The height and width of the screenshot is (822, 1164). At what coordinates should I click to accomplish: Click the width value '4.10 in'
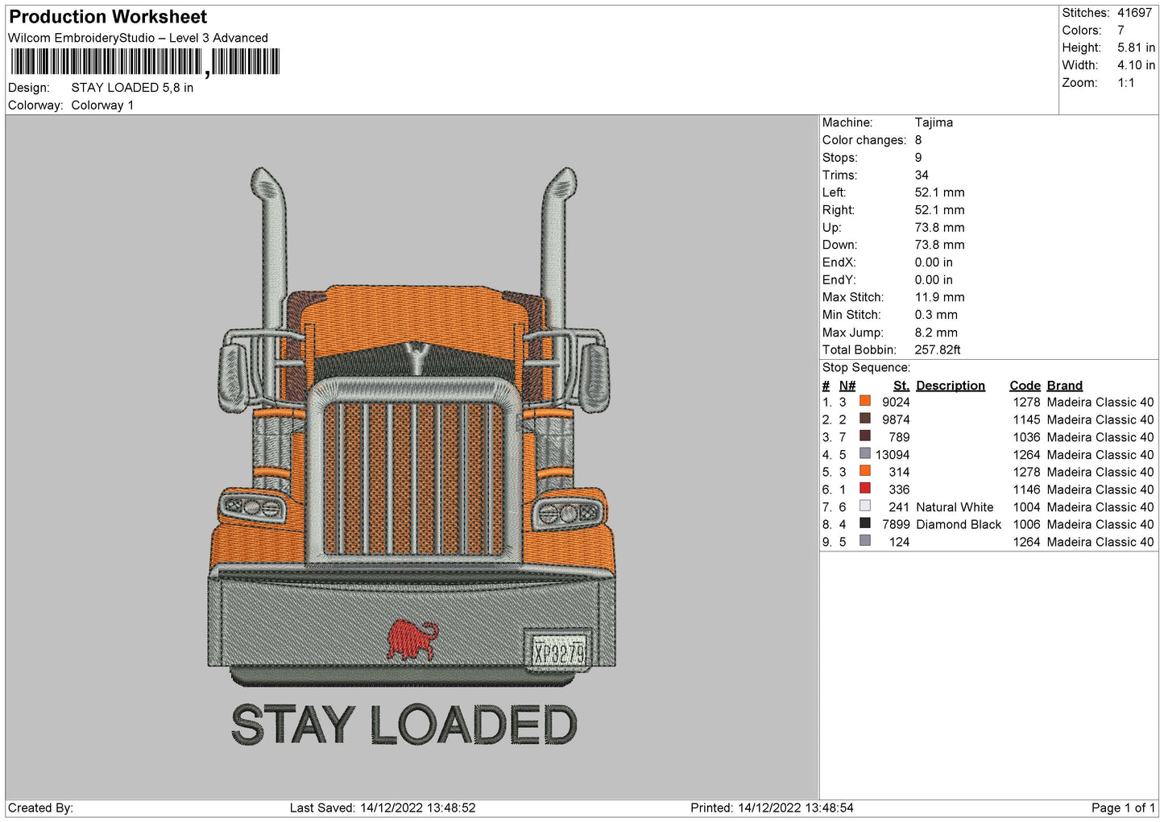point(1136,65)
